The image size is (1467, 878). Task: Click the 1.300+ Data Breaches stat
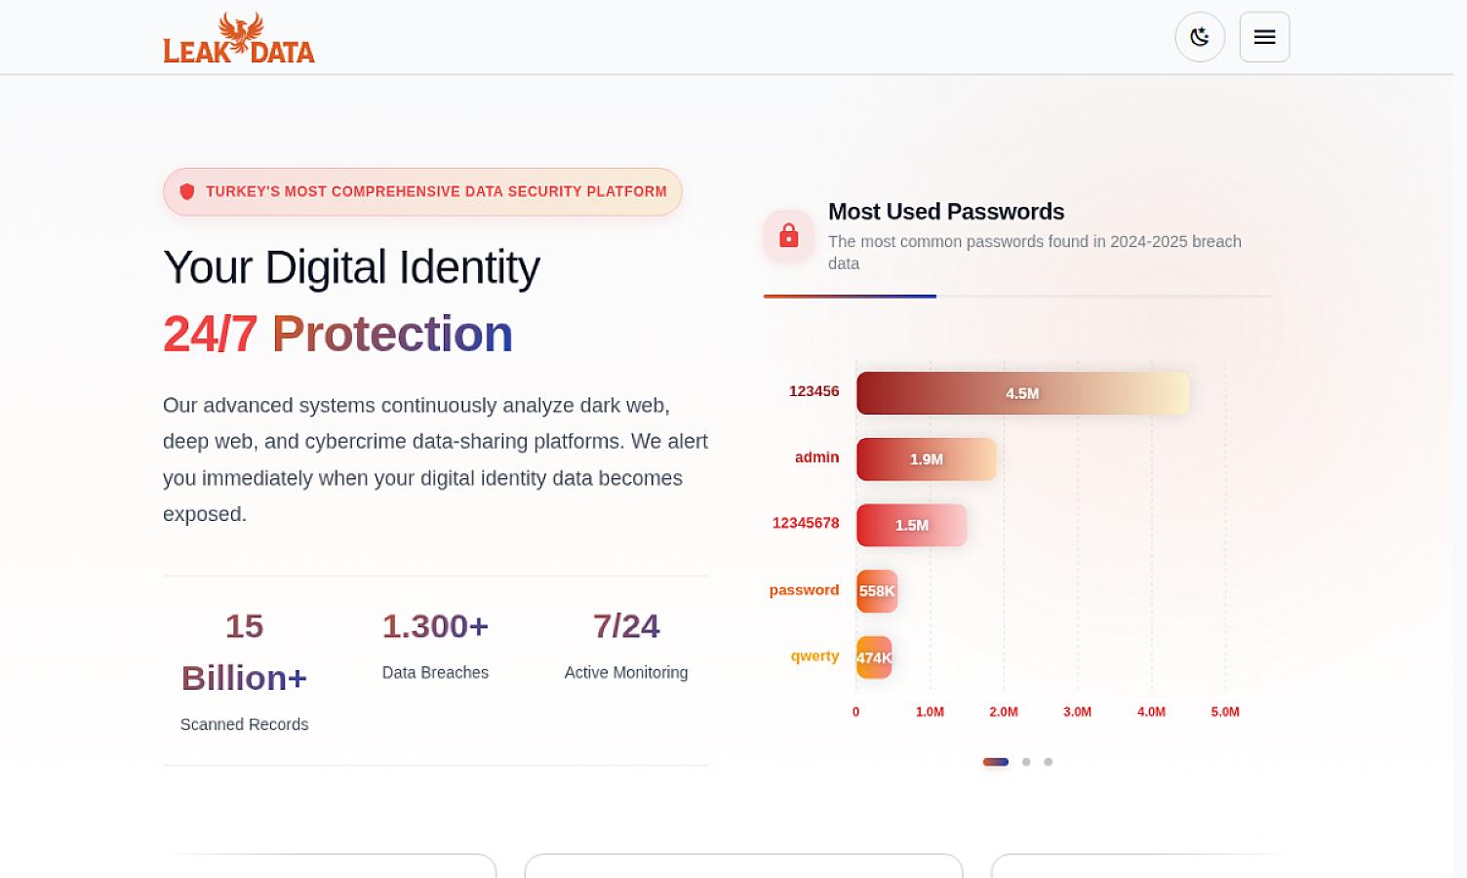point(435,646)
